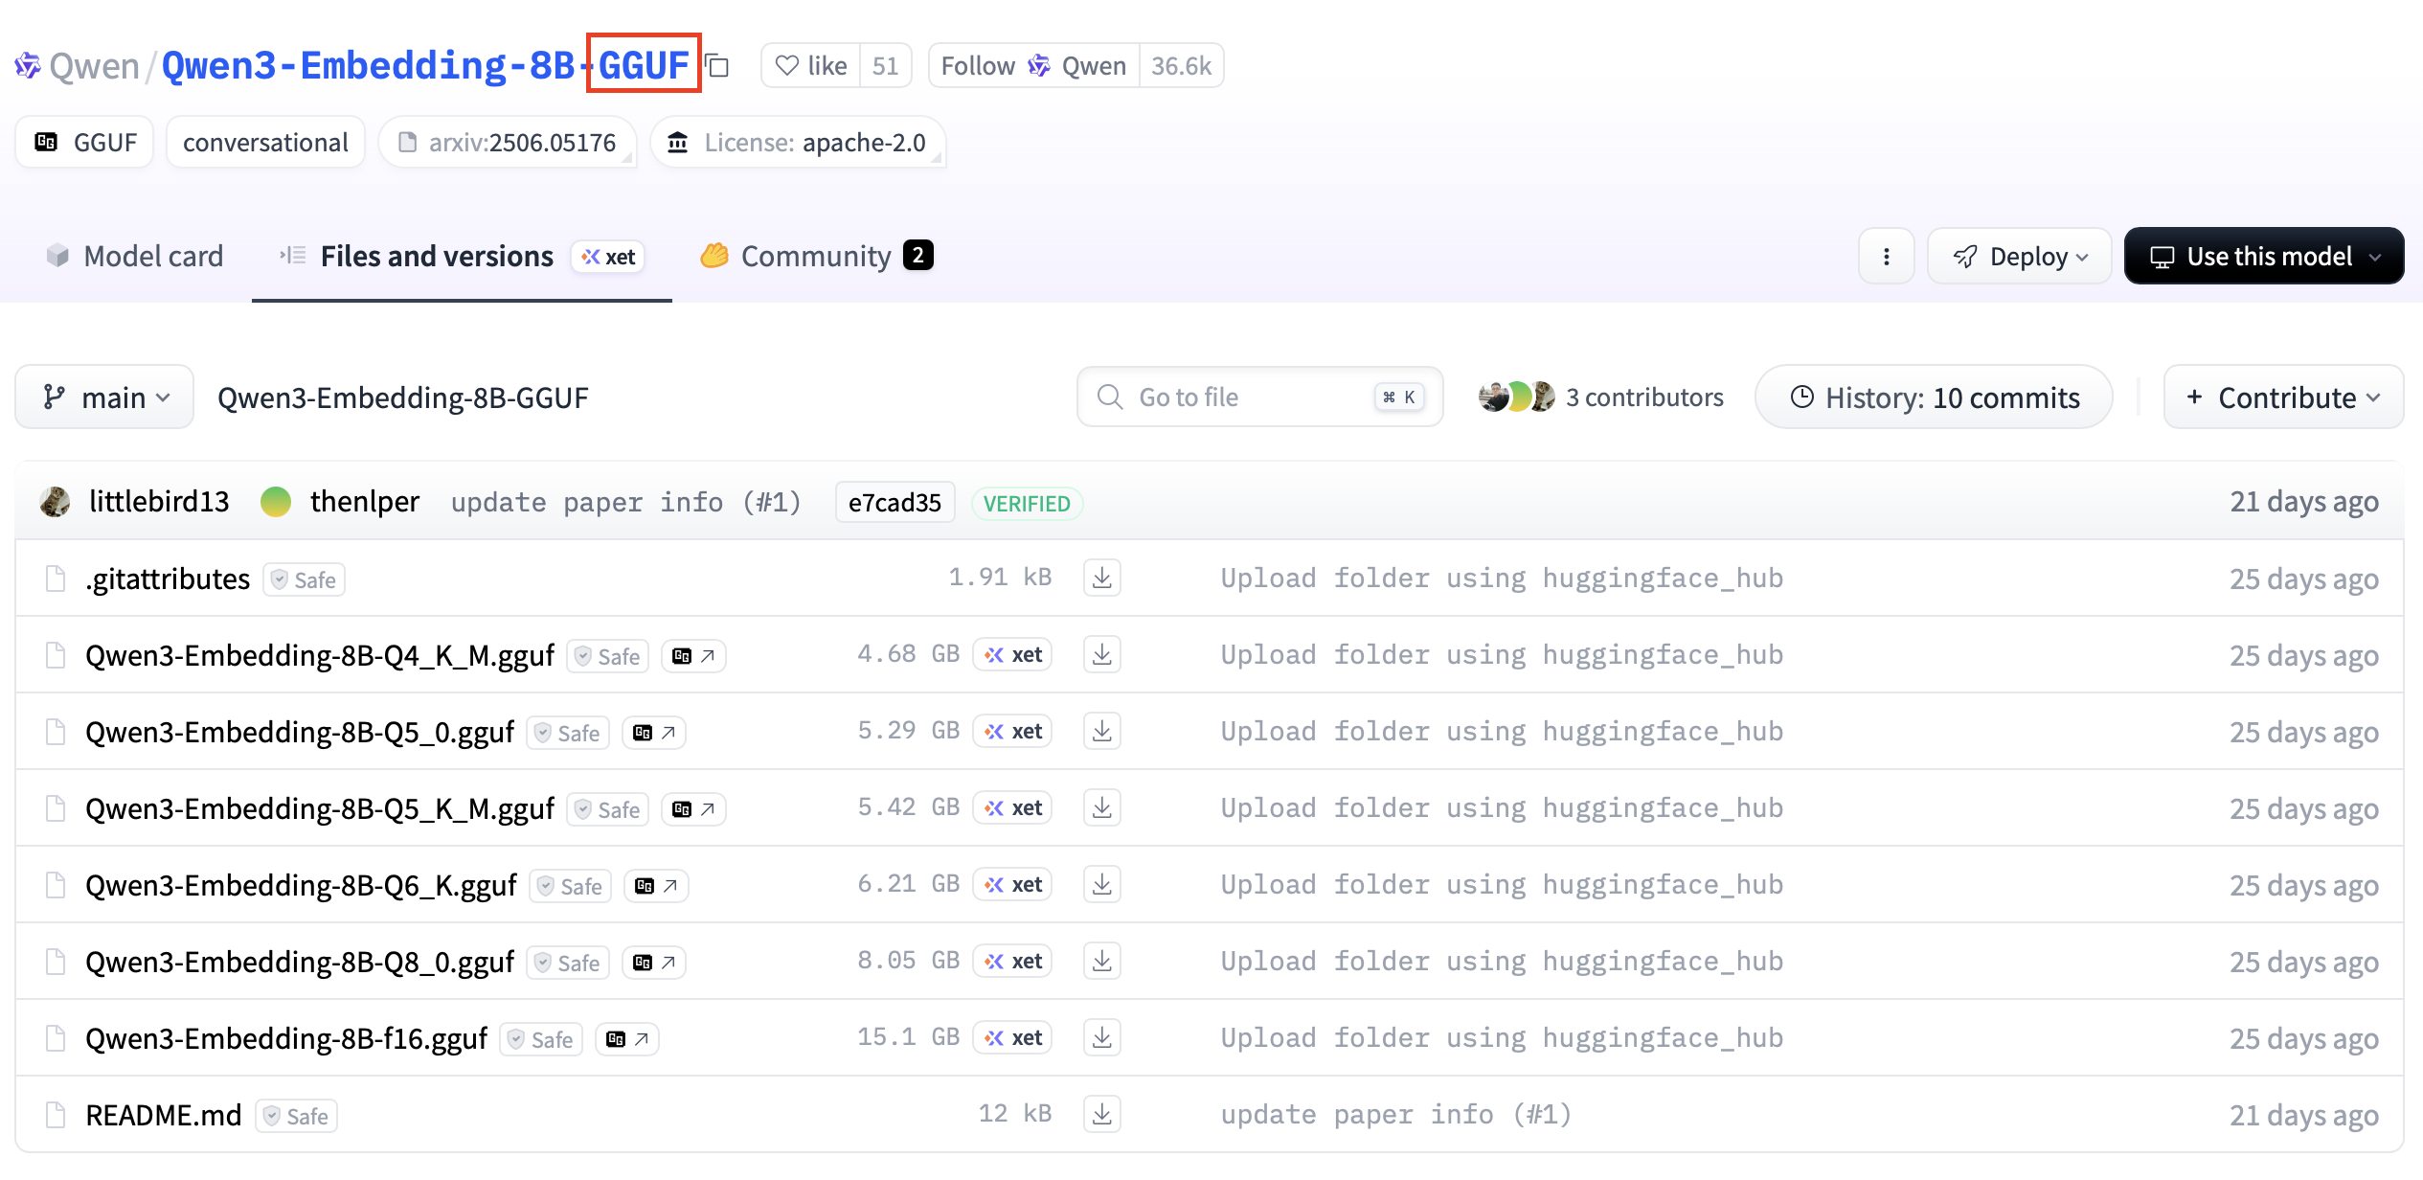The width and height of the screenshot is (2423, 1180).
Task: Download the .gitattributes file
Action: click(1102, 578)
